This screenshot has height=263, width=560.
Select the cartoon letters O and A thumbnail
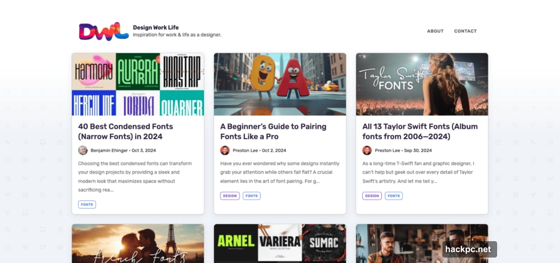pos(280,84)
